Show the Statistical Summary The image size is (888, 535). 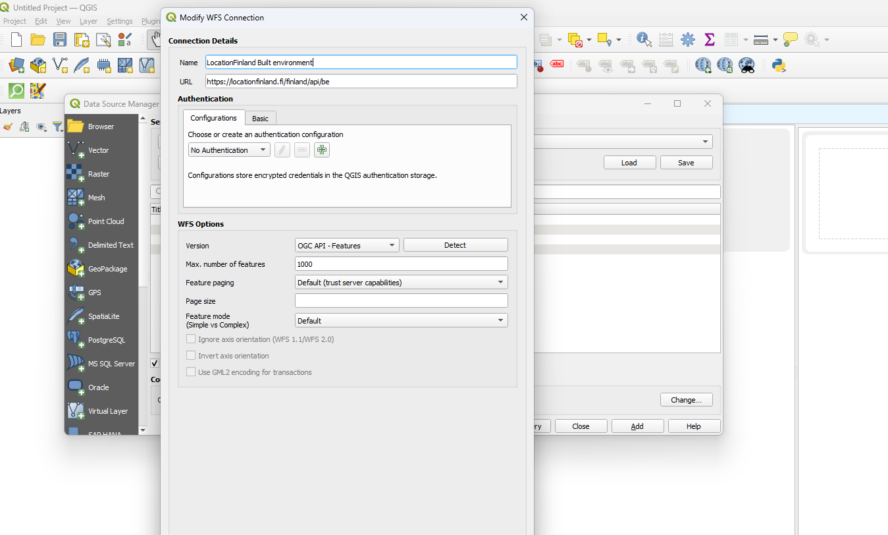tap(710, 40)
